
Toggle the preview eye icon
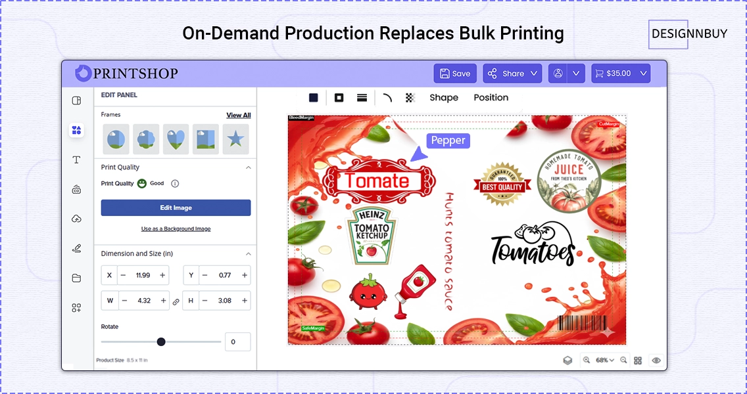(x=656, y=361)
